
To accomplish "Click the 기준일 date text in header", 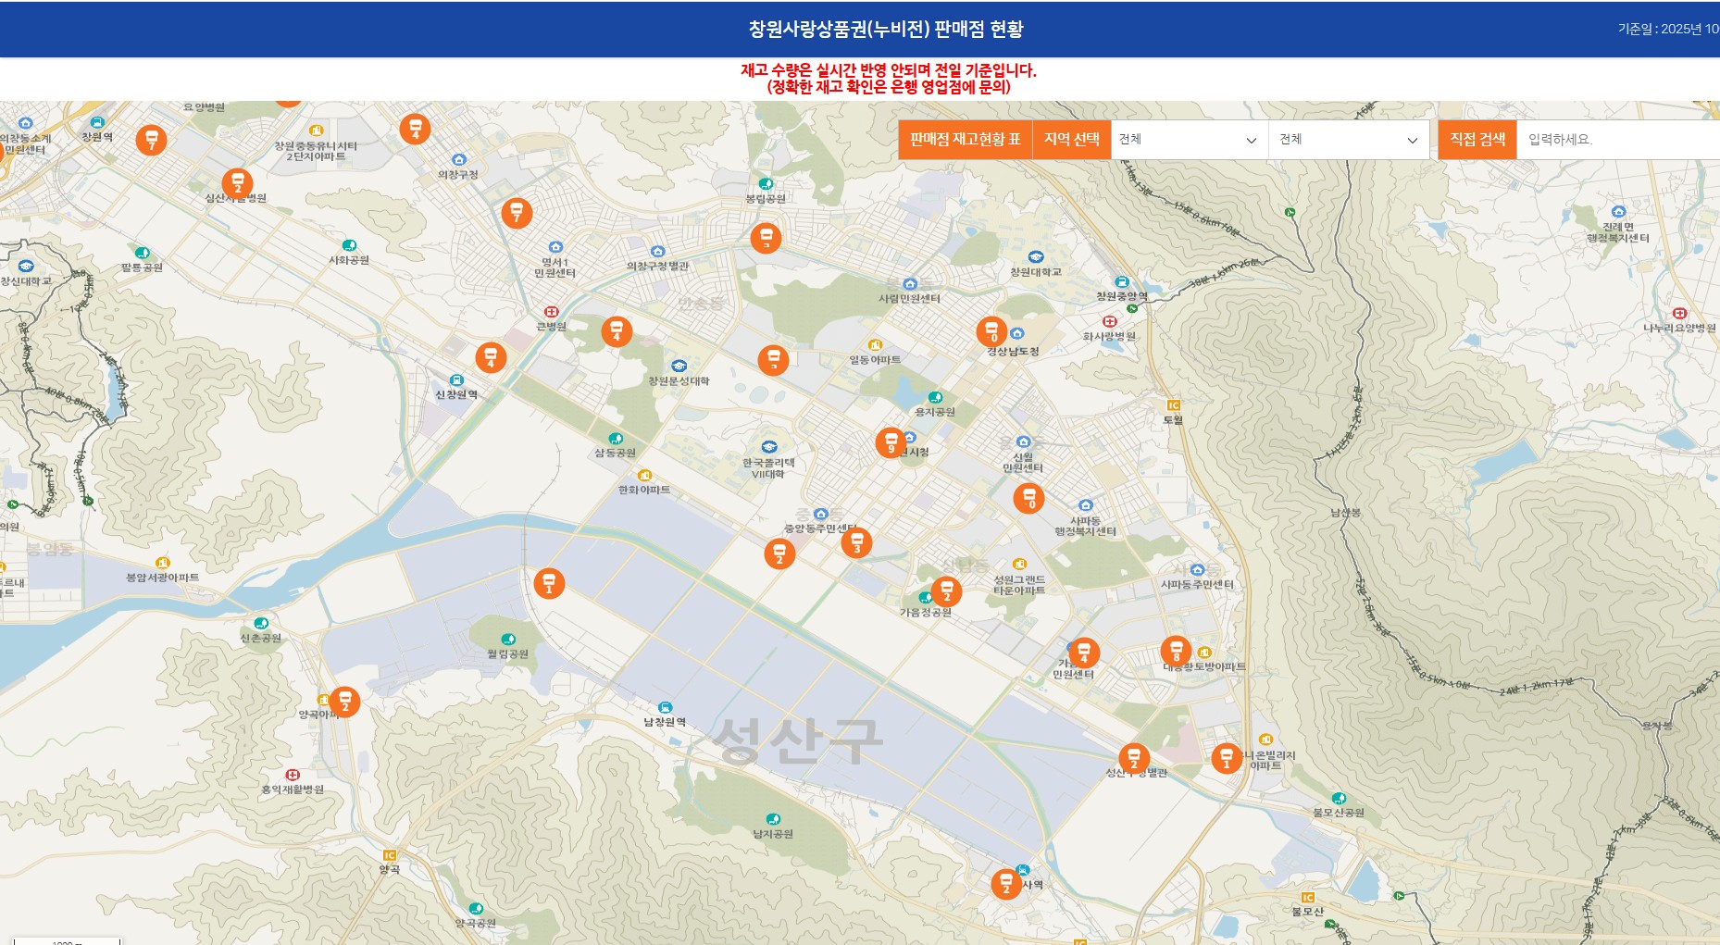I will [x=1668, y=29].
